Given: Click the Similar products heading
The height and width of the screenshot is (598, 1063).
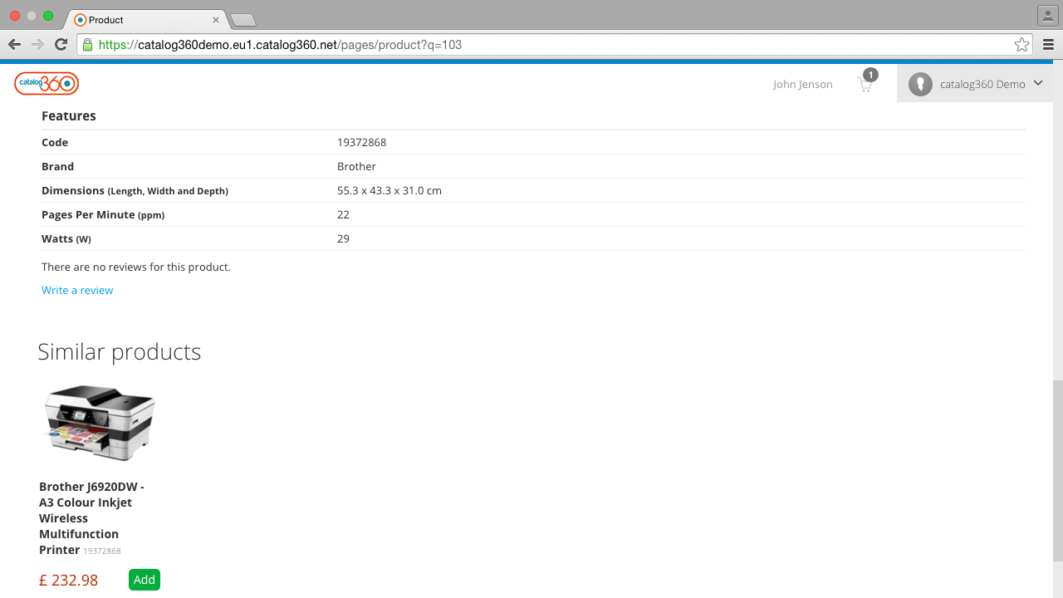Looking at the screenshot, I should (x=119, y=351).
